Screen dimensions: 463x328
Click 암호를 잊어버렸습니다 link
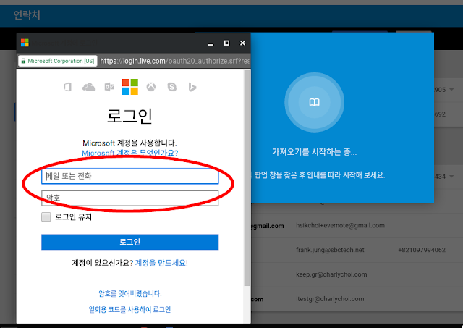coord(130,293)
